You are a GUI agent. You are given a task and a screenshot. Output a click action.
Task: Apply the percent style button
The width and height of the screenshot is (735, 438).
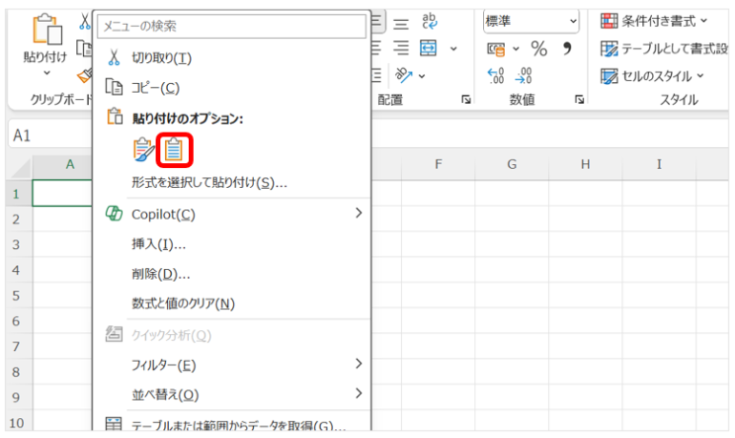539,49
